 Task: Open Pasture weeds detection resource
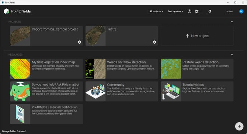click(197, 69)
